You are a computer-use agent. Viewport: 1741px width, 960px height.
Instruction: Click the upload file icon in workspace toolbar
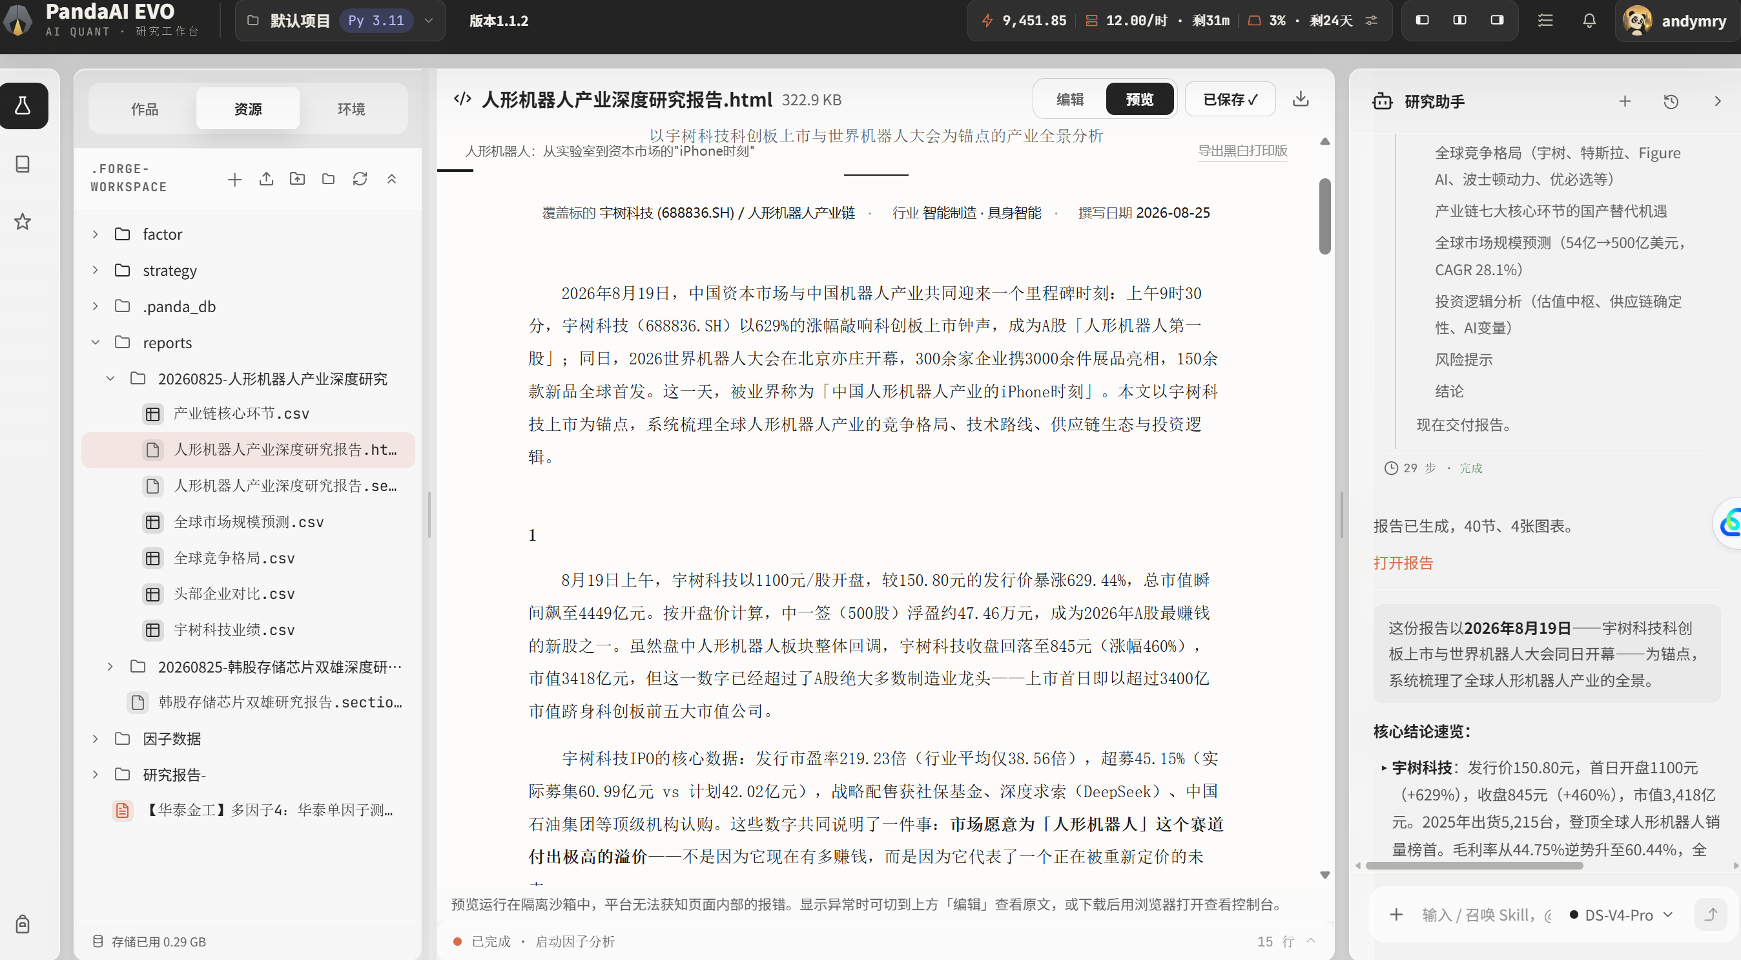tap(266, 179)
